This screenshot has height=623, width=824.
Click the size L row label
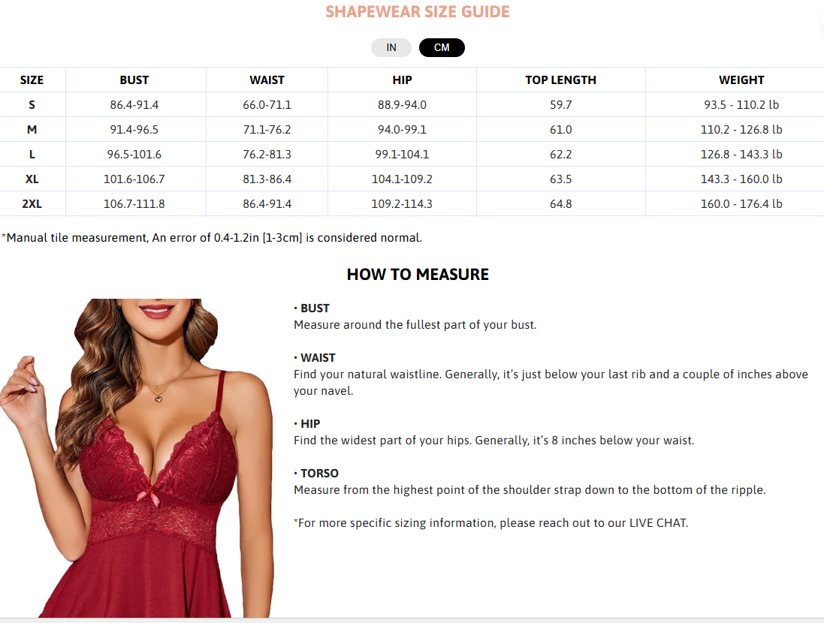click(32, 154)
